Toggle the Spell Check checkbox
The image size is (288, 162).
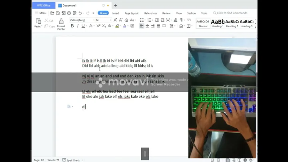click(64, 160)
